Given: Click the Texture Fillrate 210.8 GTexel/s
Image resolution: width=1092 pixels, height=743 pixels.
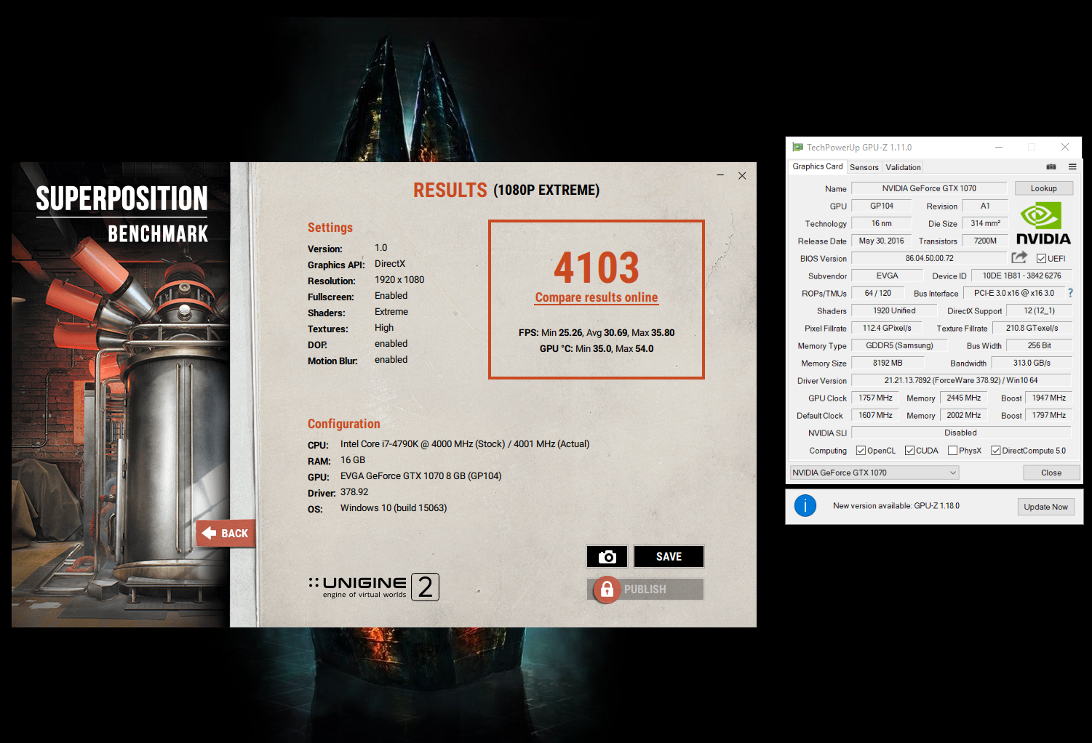Looking at the screenshot, I should [1032, 328].
